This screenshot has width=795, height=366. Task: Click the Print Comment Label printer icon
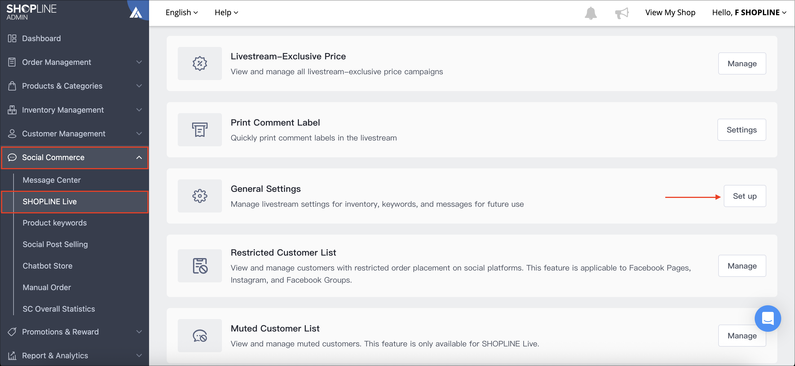200,130
